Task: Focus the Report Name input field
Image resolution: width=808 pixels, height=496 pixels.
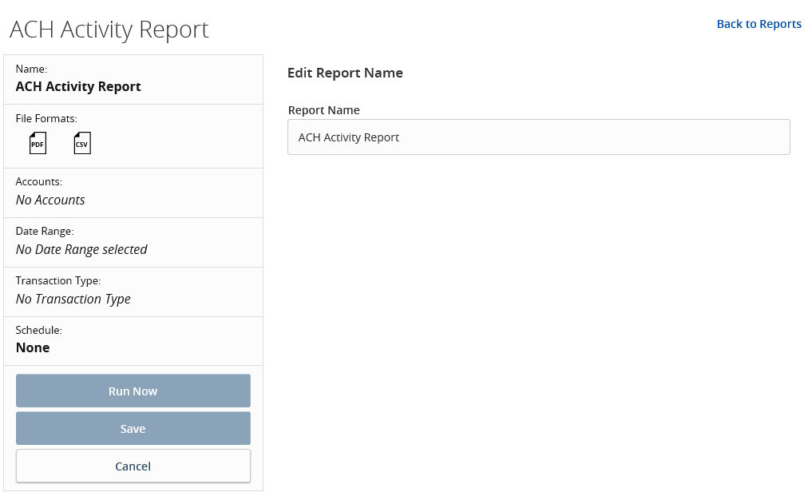Action: [x=538, y=137]
